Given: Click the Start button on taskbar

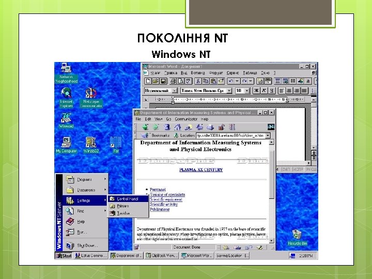Looking at the screenshot, I should click(64, 256).
